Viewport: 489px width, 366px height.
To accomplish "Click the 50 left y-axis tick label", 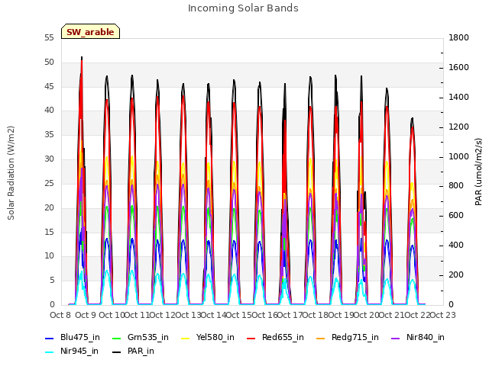I will (x=49, y=62).
